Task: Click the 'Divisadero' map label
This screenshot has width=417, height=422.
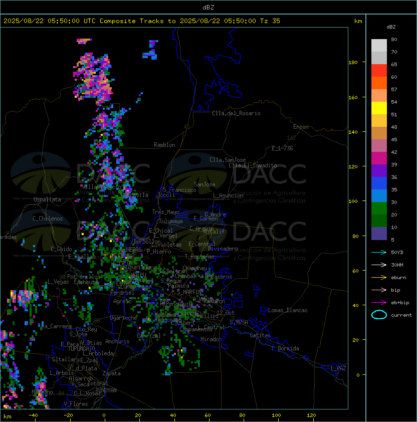Action: click(223, 249)
